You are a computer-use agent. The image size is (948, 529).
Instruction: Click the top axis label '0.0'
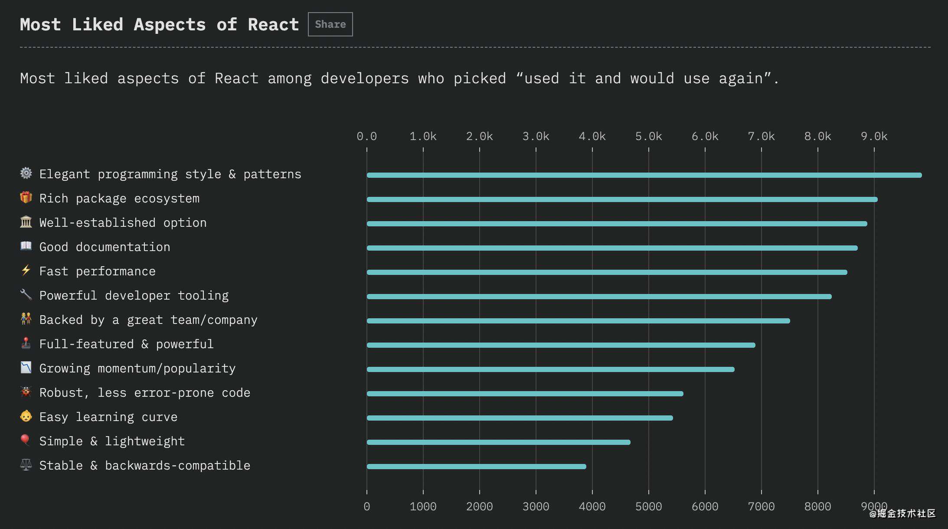pyautogui.click(x=367, y=136)
